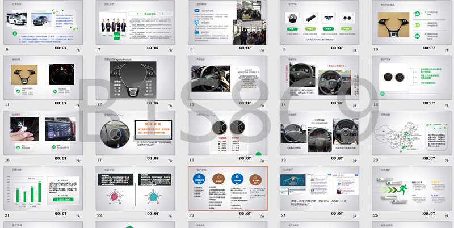Preview transition with slide 14's star

[355, 105]
